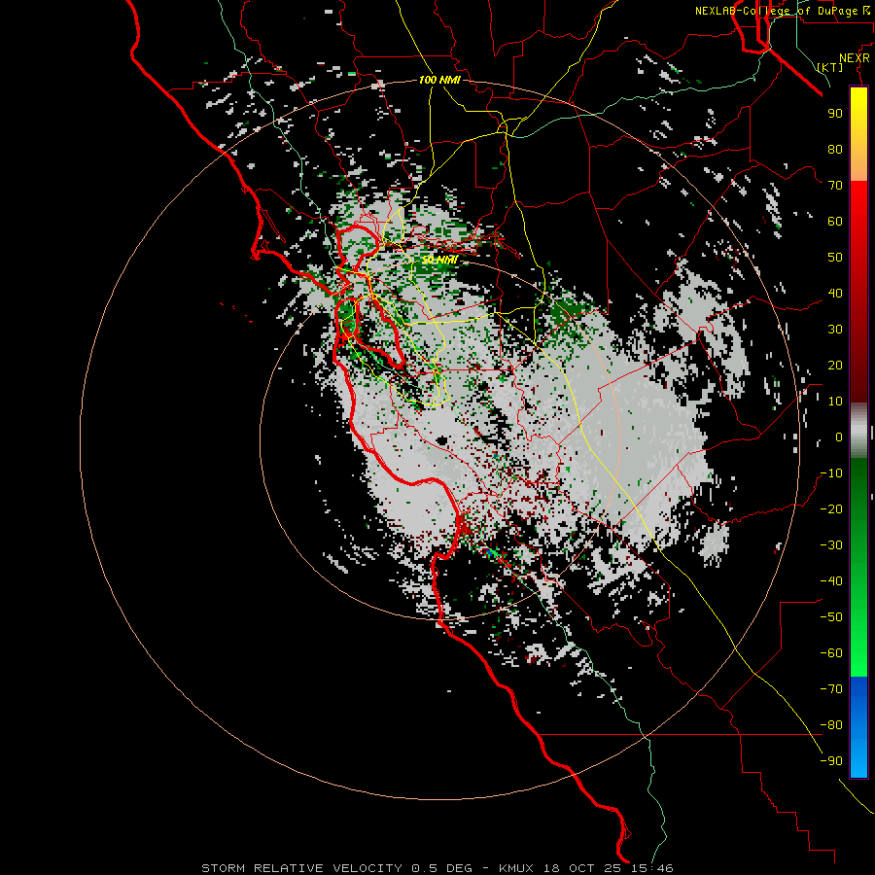
Task: Click the 50 label on the velocity scale
Action: pos(835,258)
